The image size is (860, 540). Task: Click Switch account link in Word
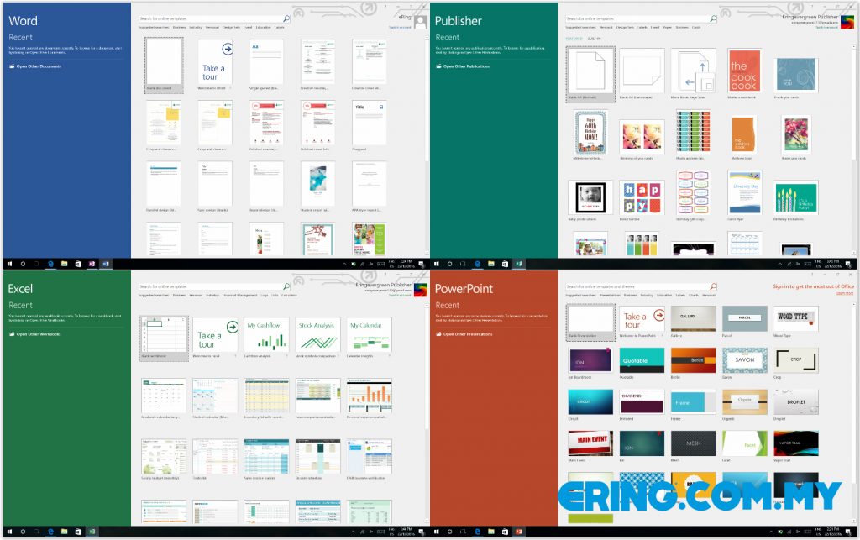click(x=400, y=27)
